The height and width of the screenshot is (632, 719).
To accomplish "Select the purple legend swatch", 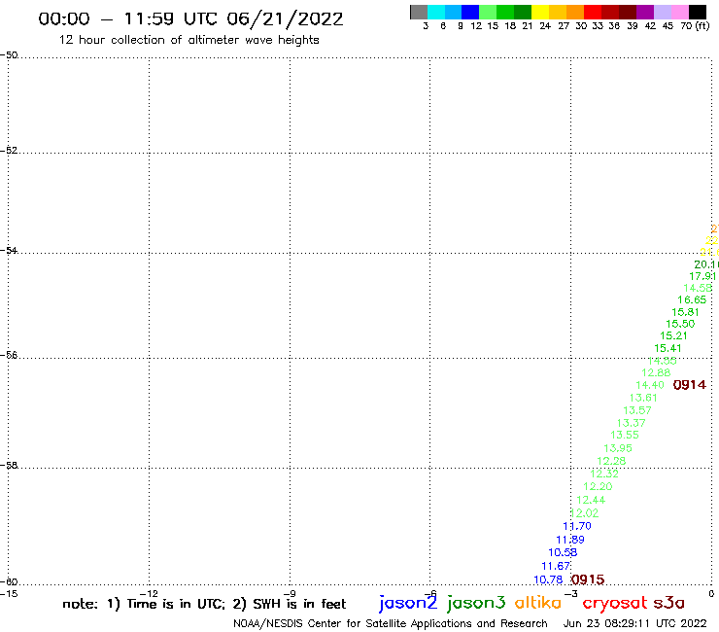I will (645, 12).
